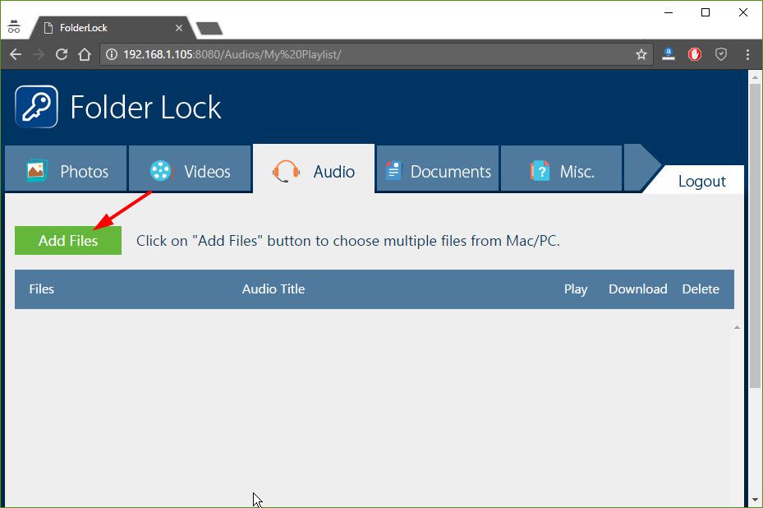The height and width of the screenshot is (508, 763).
Task: Click the Files column header
Action: (x=41, y=289)
